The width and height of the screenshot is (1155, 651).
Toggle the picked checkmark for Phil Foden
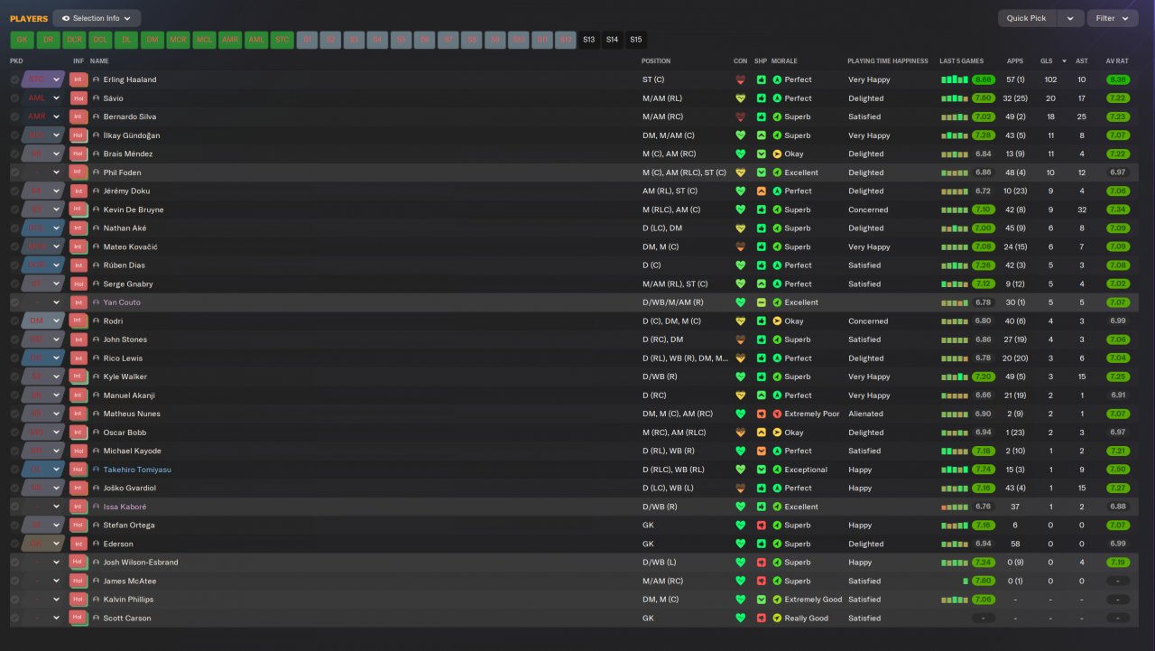pos(14,172)
